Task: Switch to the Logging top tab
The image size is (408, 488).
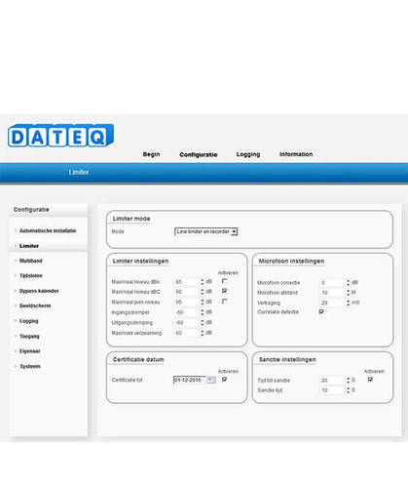Action: click(248, 154)
